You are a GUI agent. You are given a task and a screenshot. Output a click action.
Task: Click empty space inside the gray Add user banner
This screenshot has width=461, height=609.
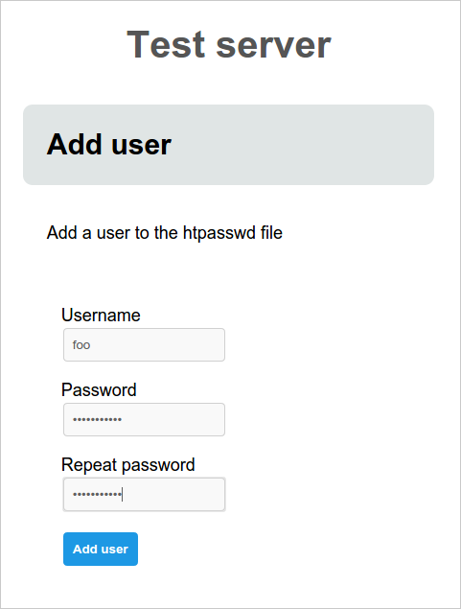tap(303, 145)
